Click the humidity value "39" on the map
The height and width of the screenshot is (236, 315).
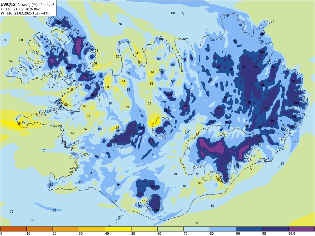[x=19, y=123]
